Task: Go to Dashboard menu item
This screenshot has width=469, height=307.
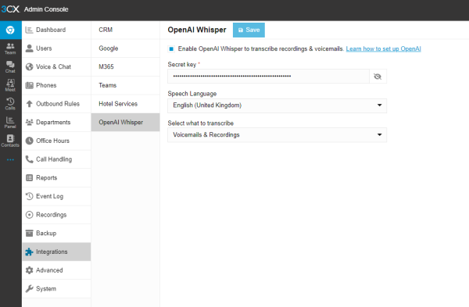Action: click(56, 30)
